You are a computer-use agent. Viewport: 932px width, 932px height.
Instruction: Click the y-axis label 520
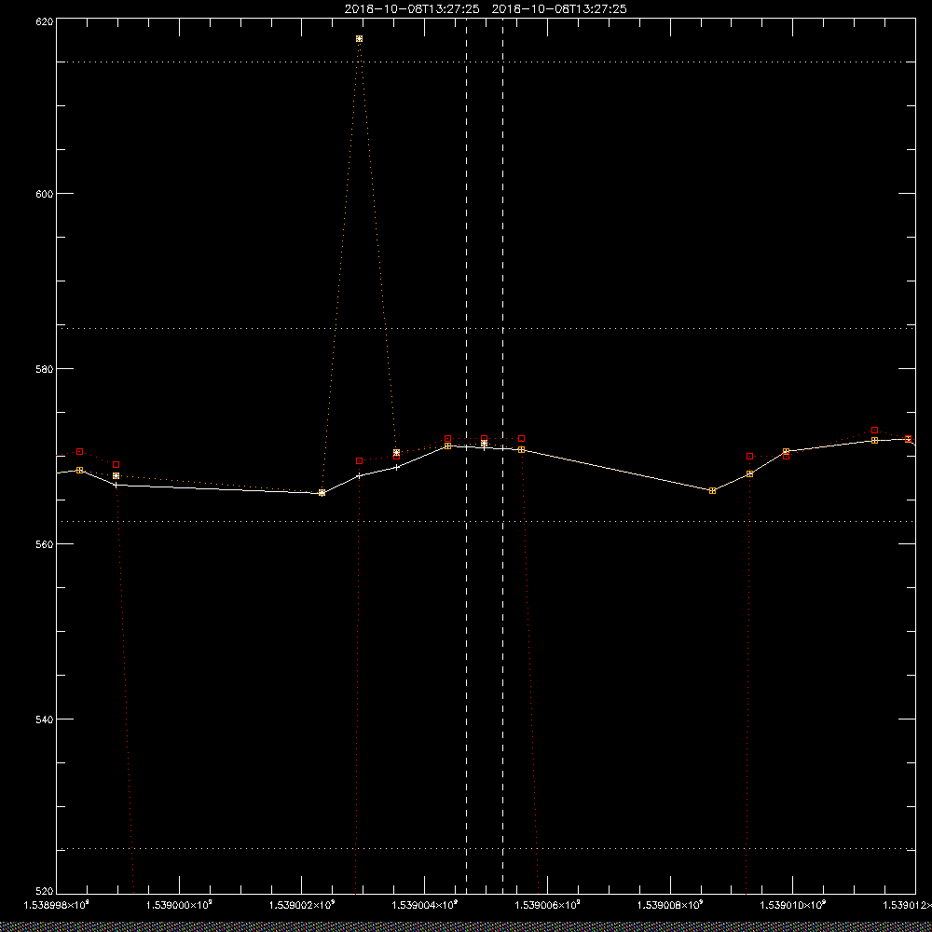pos(45,892)
